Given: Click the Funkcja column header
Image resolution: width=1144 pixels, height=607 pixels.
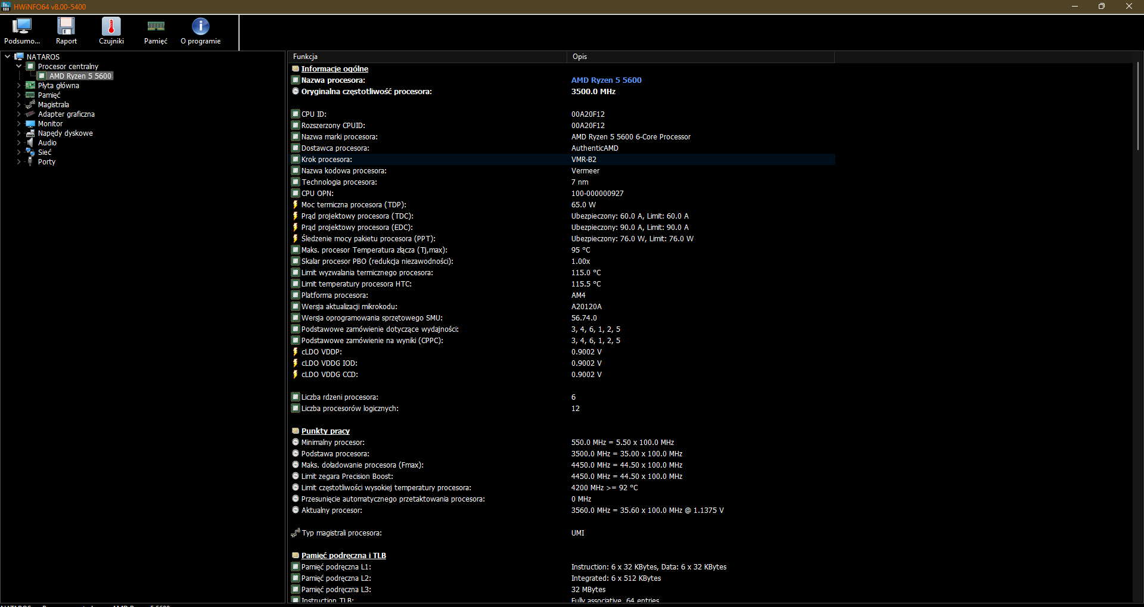Looking at the screenshot, I should click(x=427, y=57).
